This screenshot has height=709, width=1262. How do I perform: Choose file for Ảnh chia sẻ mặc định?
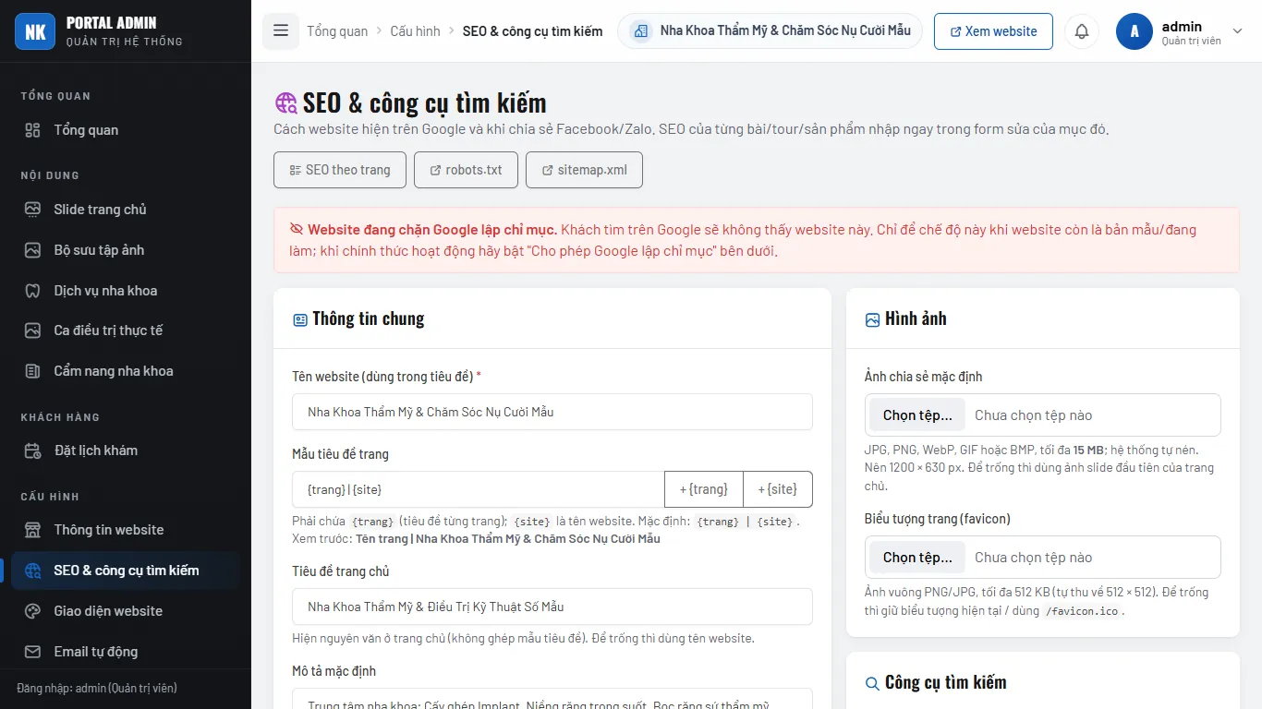coord(916,415)
